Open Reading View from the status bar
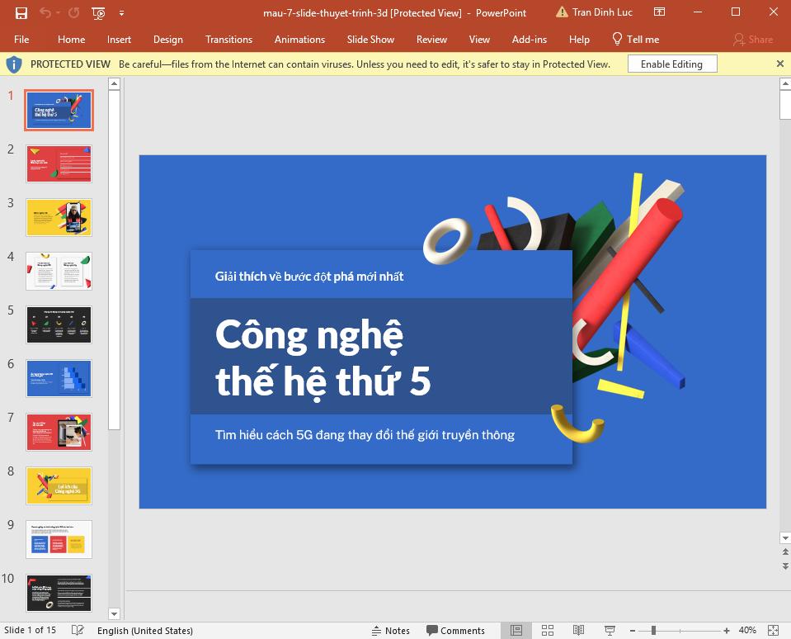The height and width of the screenshot is (639, 791). (x=577, y=630)
